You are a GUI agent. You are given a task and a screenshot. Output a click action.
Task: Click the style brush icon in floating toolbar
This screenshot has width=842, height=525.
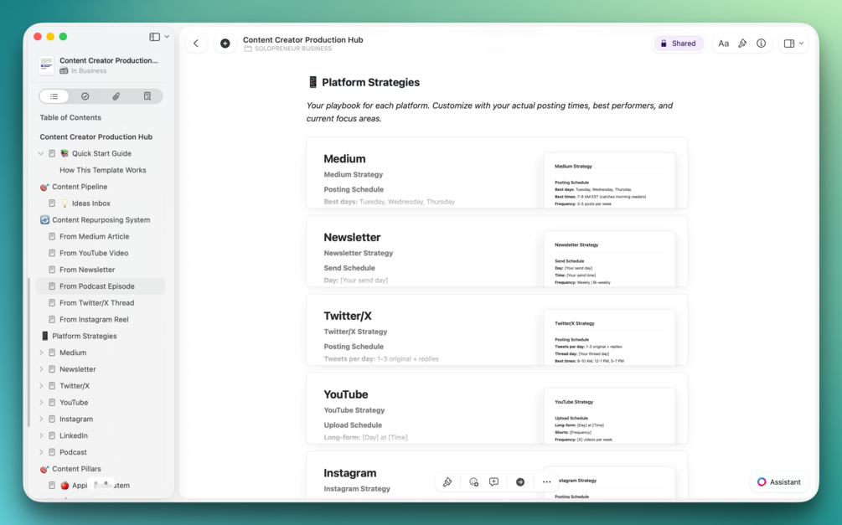pyautogui.click(x=447, y=482)
